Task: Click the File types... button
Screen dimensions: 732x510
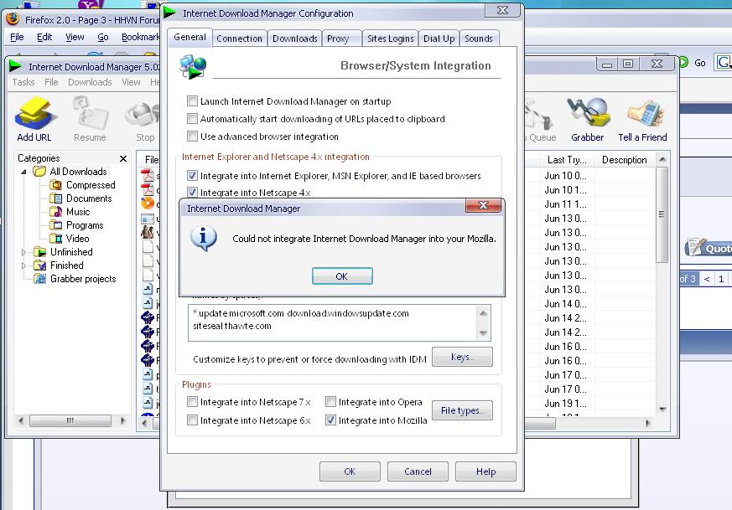Action: 462,410
